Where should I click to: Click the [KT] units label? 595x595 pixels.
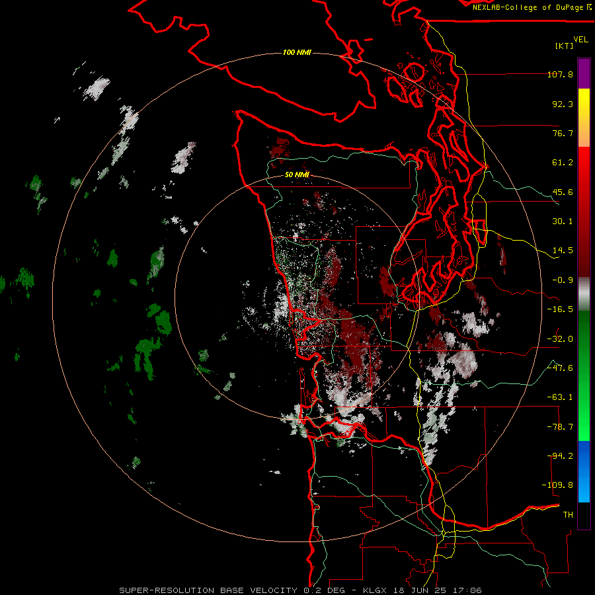565,46
